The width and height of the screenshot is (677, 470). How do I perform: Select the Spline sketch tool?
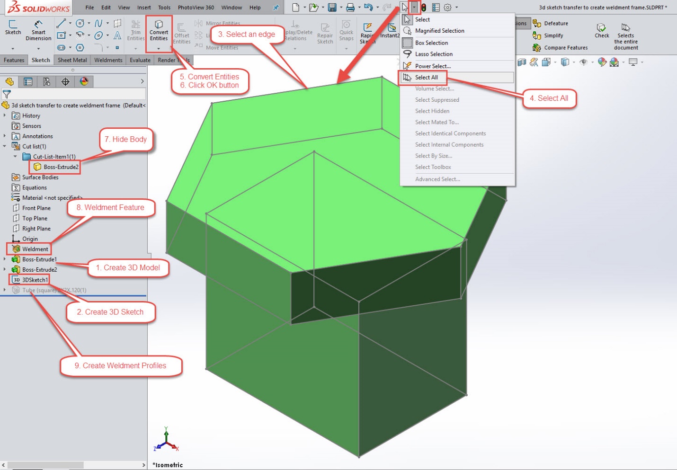[x=98, y=23]
